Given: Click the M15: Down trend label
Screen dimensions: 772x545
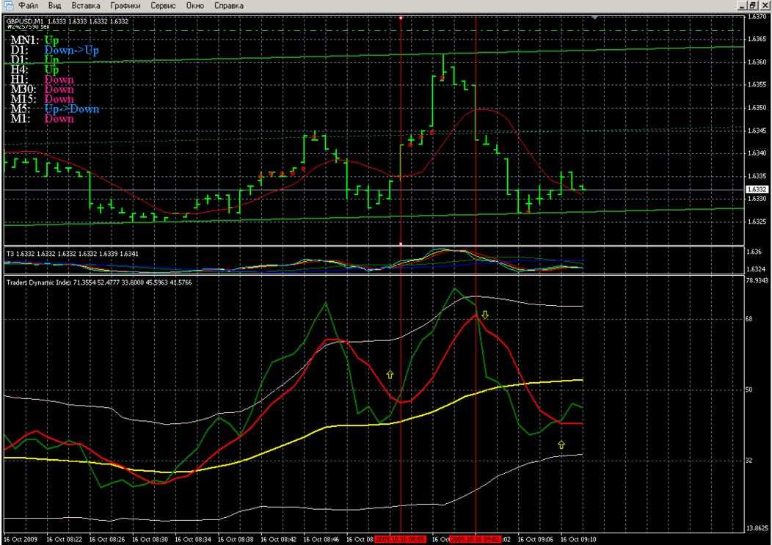Looking at the screenshot, I should (x=42, y=100).
